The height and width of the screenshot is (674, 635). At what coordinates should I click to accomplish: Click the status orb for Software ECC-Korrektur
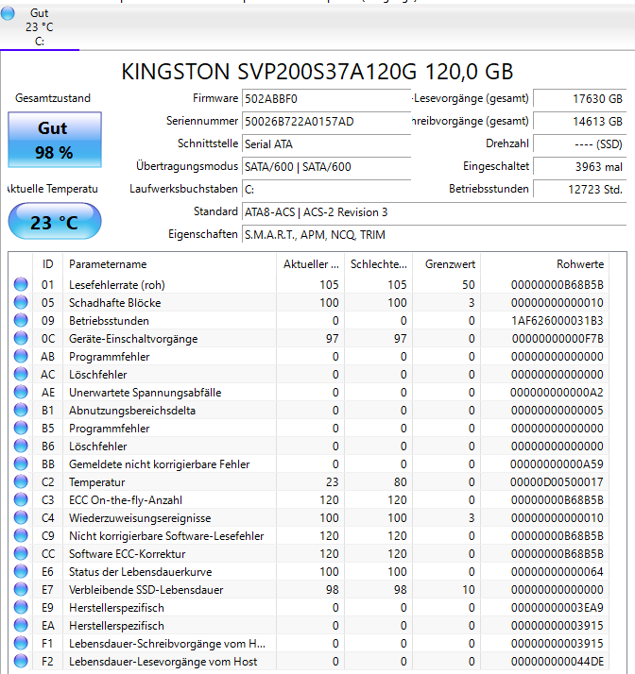(21, 553)
